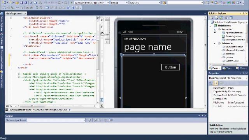Close the MainPage.xaml tab

[25, 14]
